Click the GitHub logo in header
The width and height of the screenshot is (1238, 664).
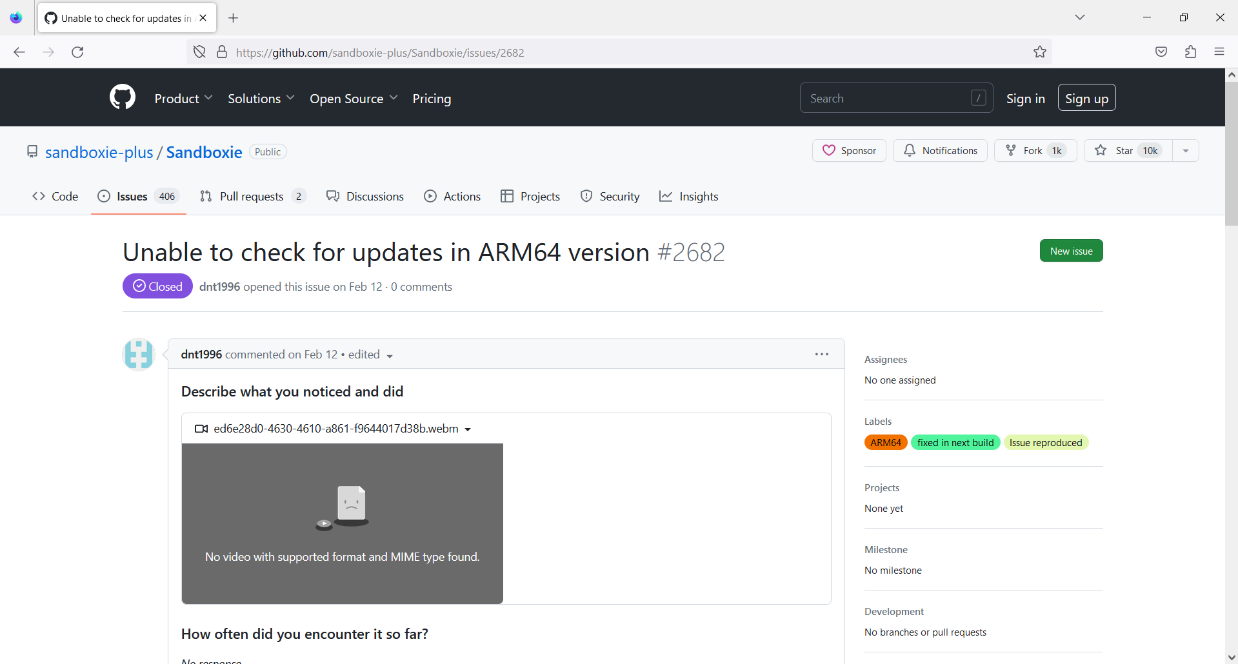coord(123,97)
